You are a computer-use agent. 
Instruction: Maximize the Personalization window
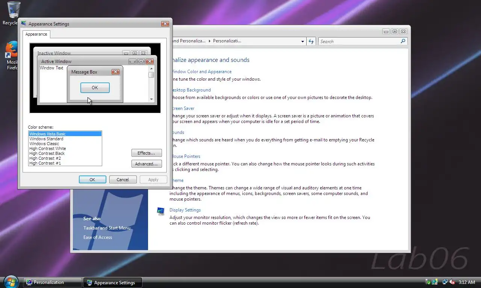pyautogui.click(x=395, y=31)
